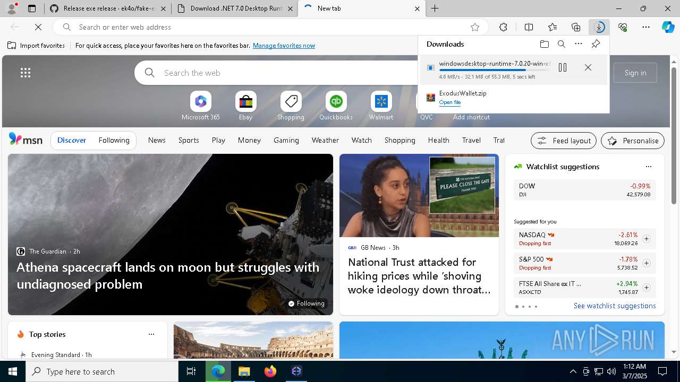The height and width of the screenshot is (382, 680).
Task: Open Edge Settings and more menu
Action: [x=646, y=27]
